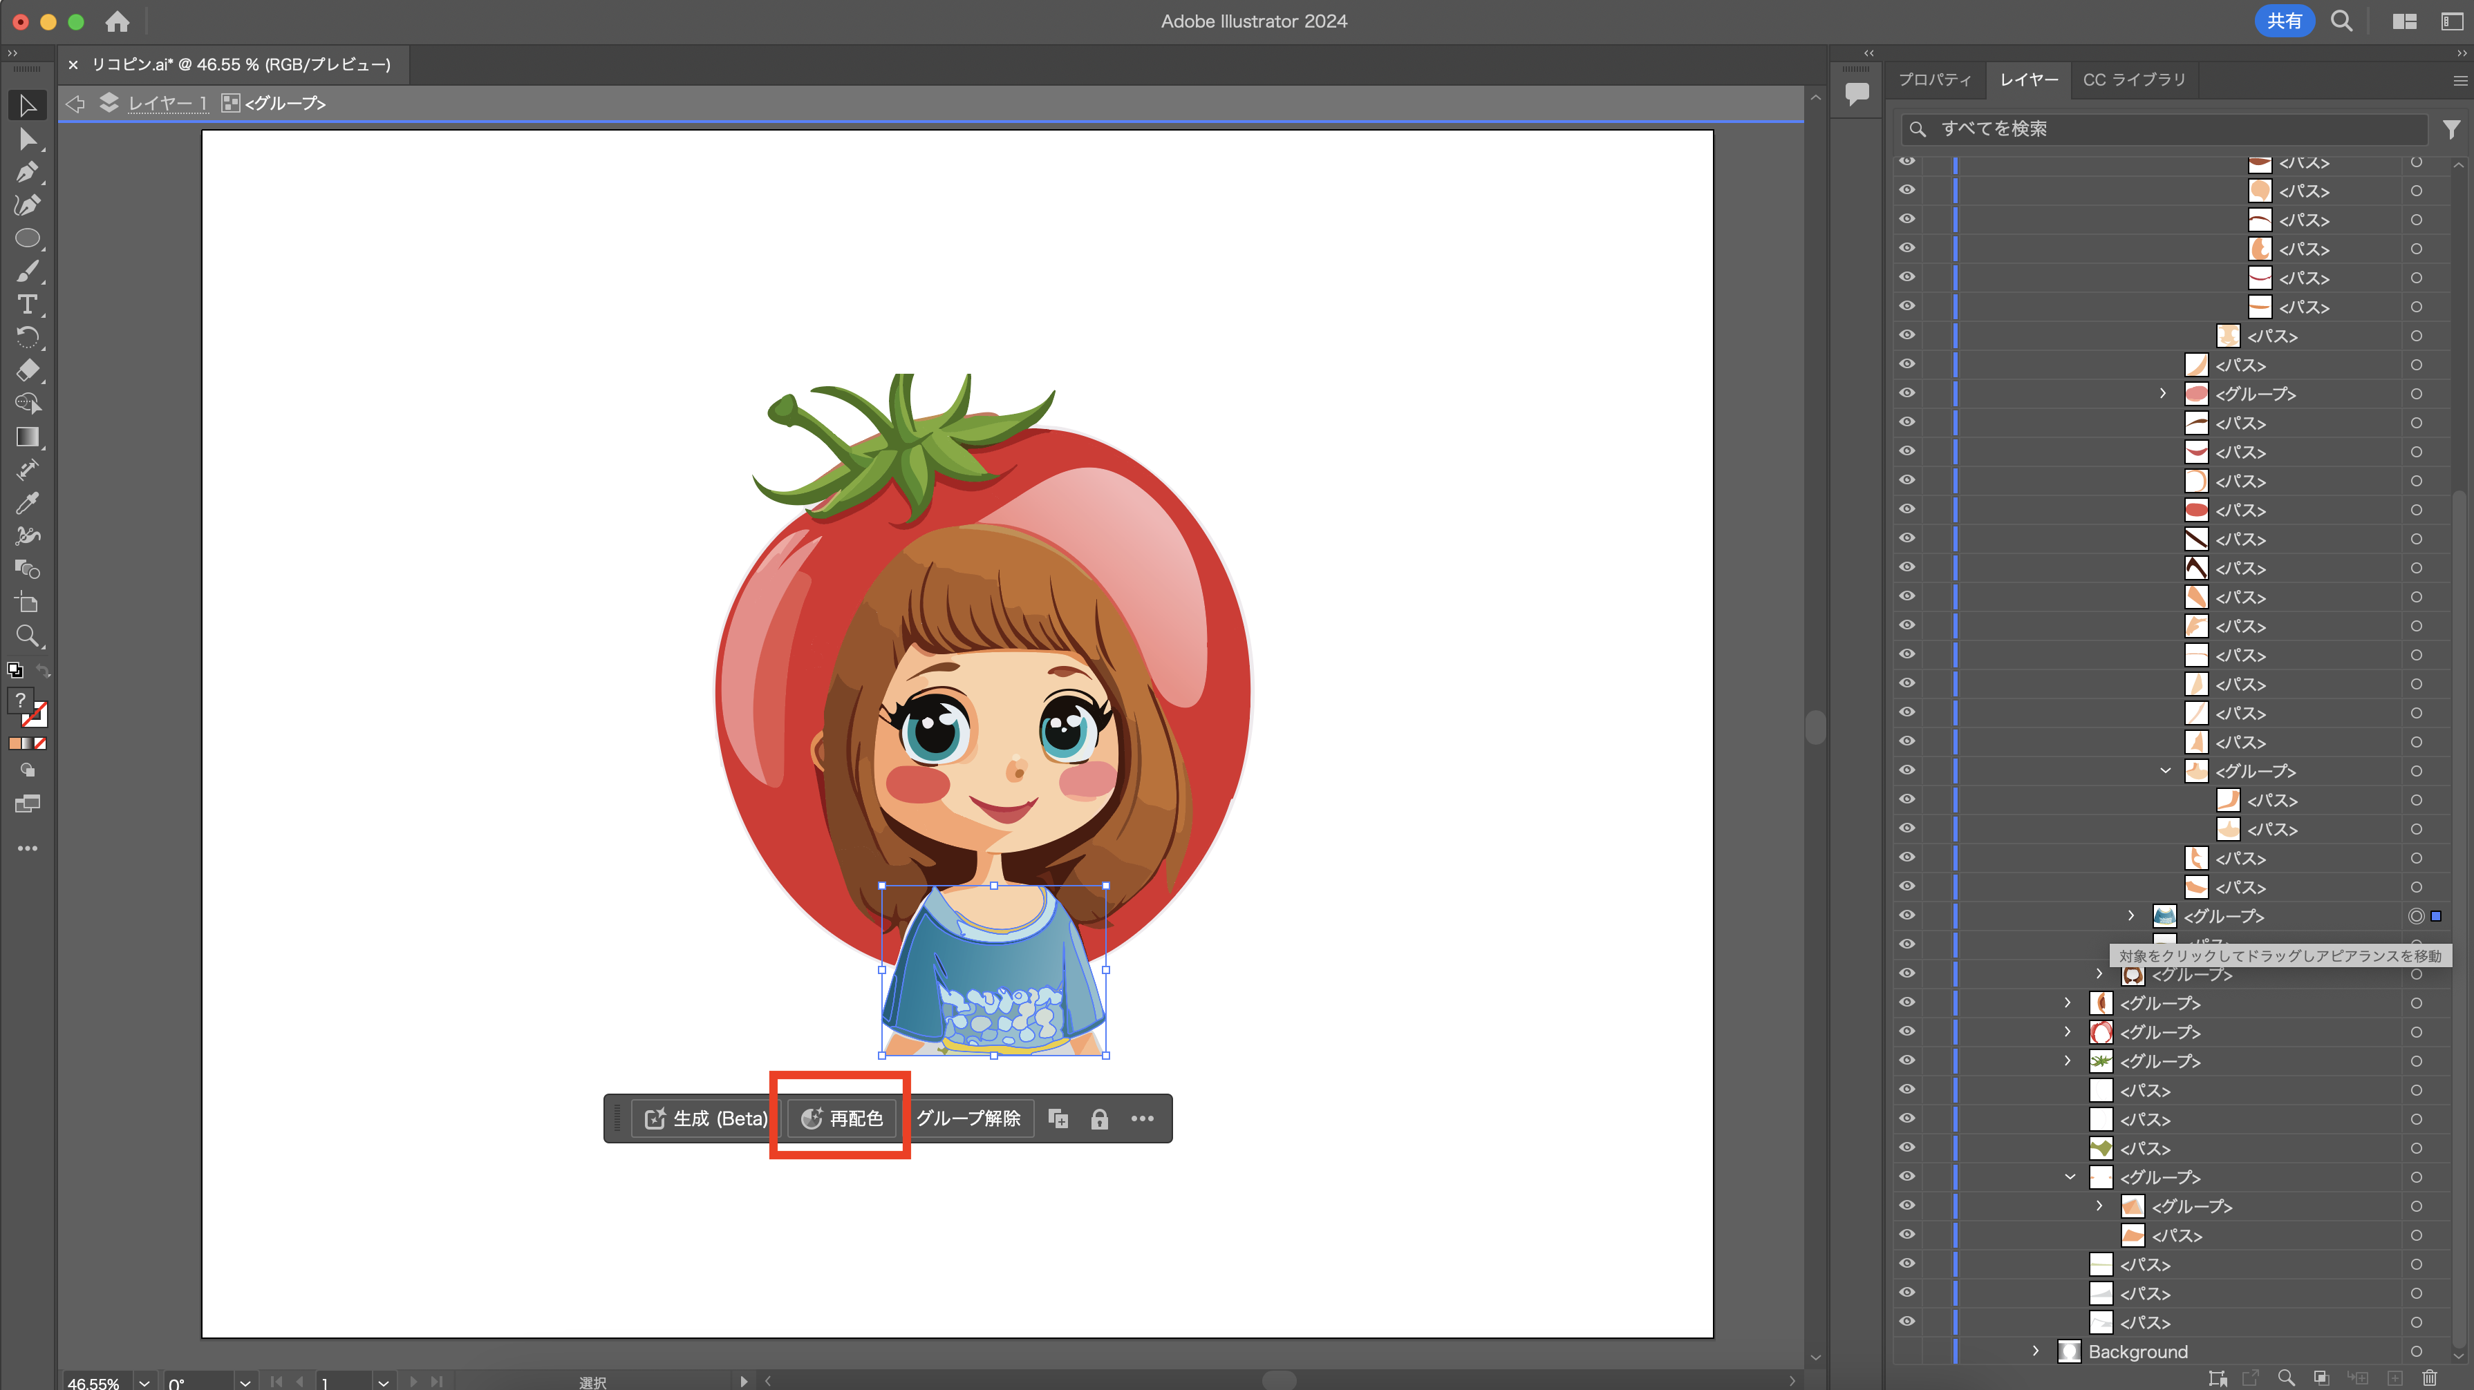This screenshot has width=2474, height=1390.
Task: Toggle eye for pink-thumbnail グループ row
Action: 1907,392
